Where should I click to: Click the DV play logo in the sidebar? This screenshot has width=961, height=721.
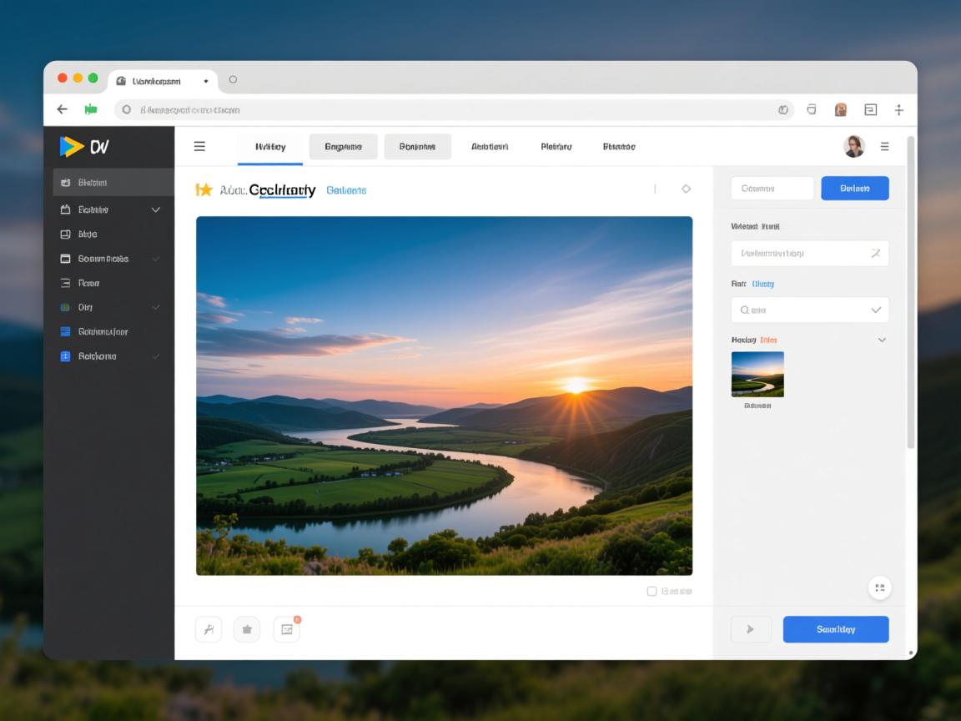point(83,147)
